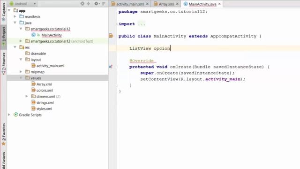
Task: Open the Build Variants side tab
Action: [x=3, y=160]
